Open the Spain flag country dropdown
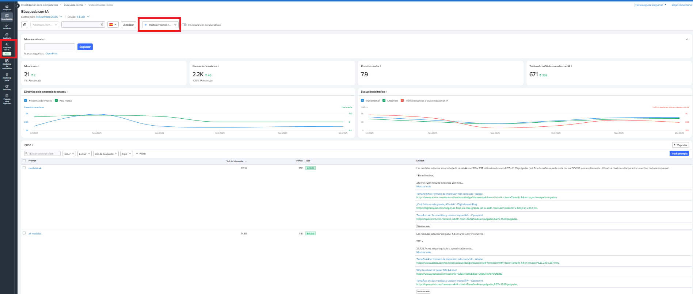 [113, 25]
